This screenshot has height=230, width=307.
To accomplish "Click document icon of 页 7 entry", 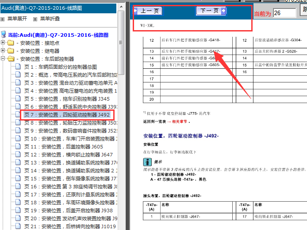I will tap(18, 114).
